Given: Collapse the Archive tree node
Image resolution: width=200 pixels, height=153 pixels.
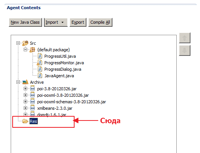Looking at the screenshot, I should point(18,82).
